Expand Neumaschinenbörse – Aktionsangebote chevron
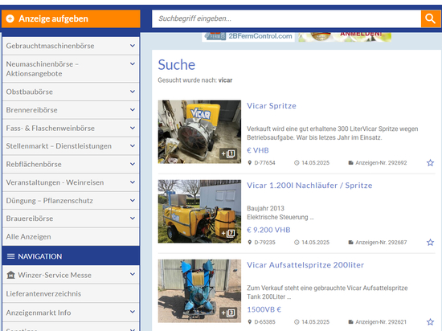Screen dimensions: 442x331 (x=133, y=63)
